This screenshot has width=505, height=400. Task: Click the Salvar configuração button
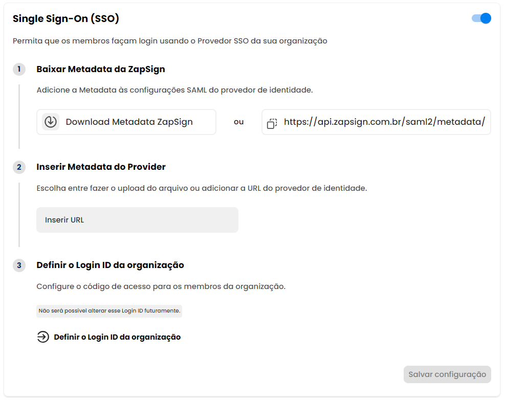click(447, 374)
